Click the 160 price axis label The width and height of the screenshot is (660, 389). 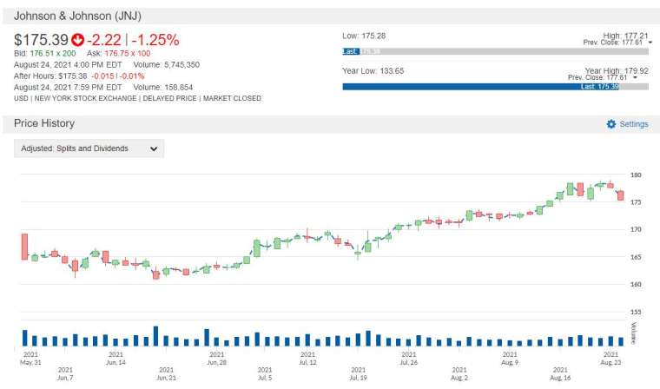coord(636,284)
